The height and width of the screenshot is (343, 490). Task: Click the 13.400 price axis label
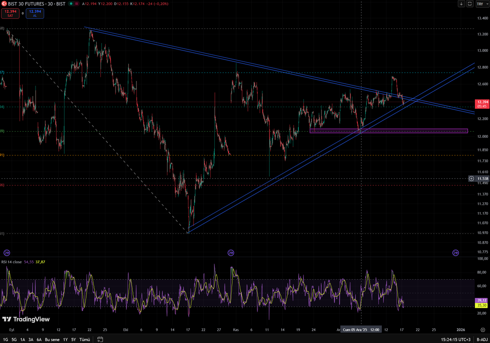[x=482, y=19]
